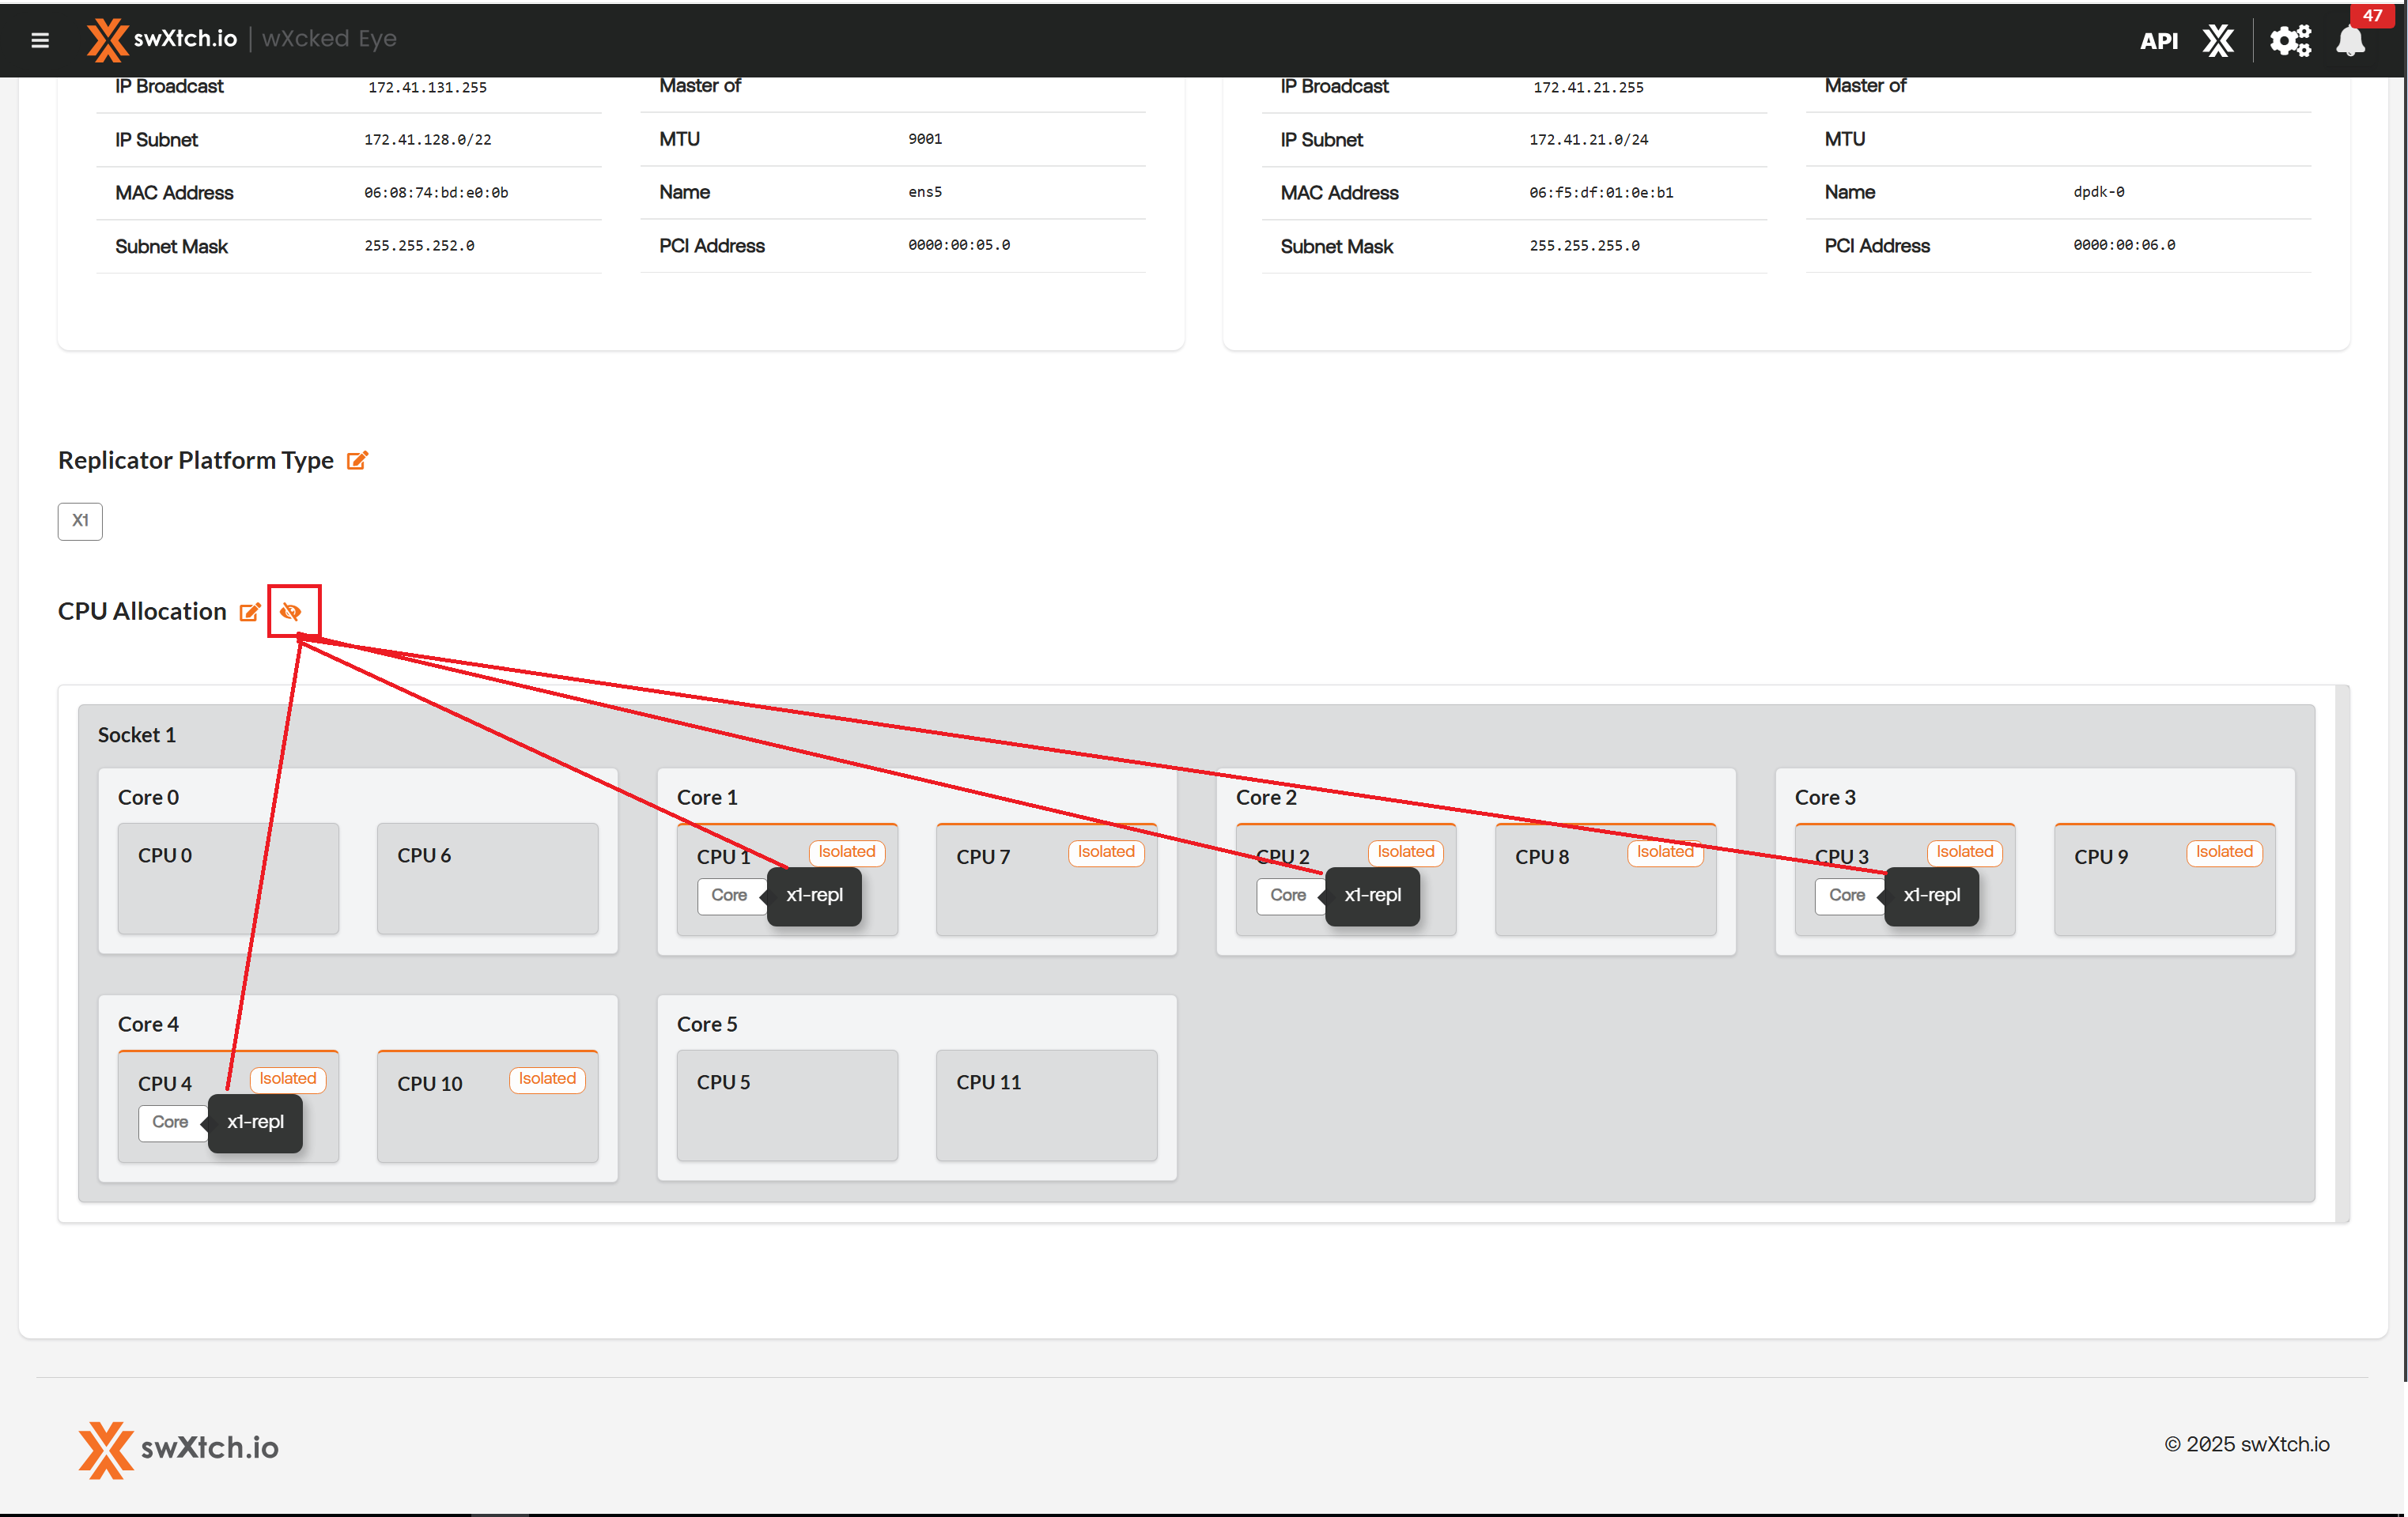Open the hamburger navigation menu

[x=40, y=40]
